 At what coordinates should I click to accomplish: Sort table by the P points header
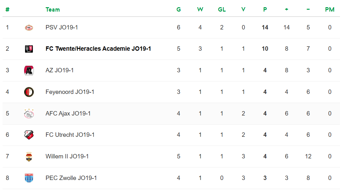click(265, 9)
